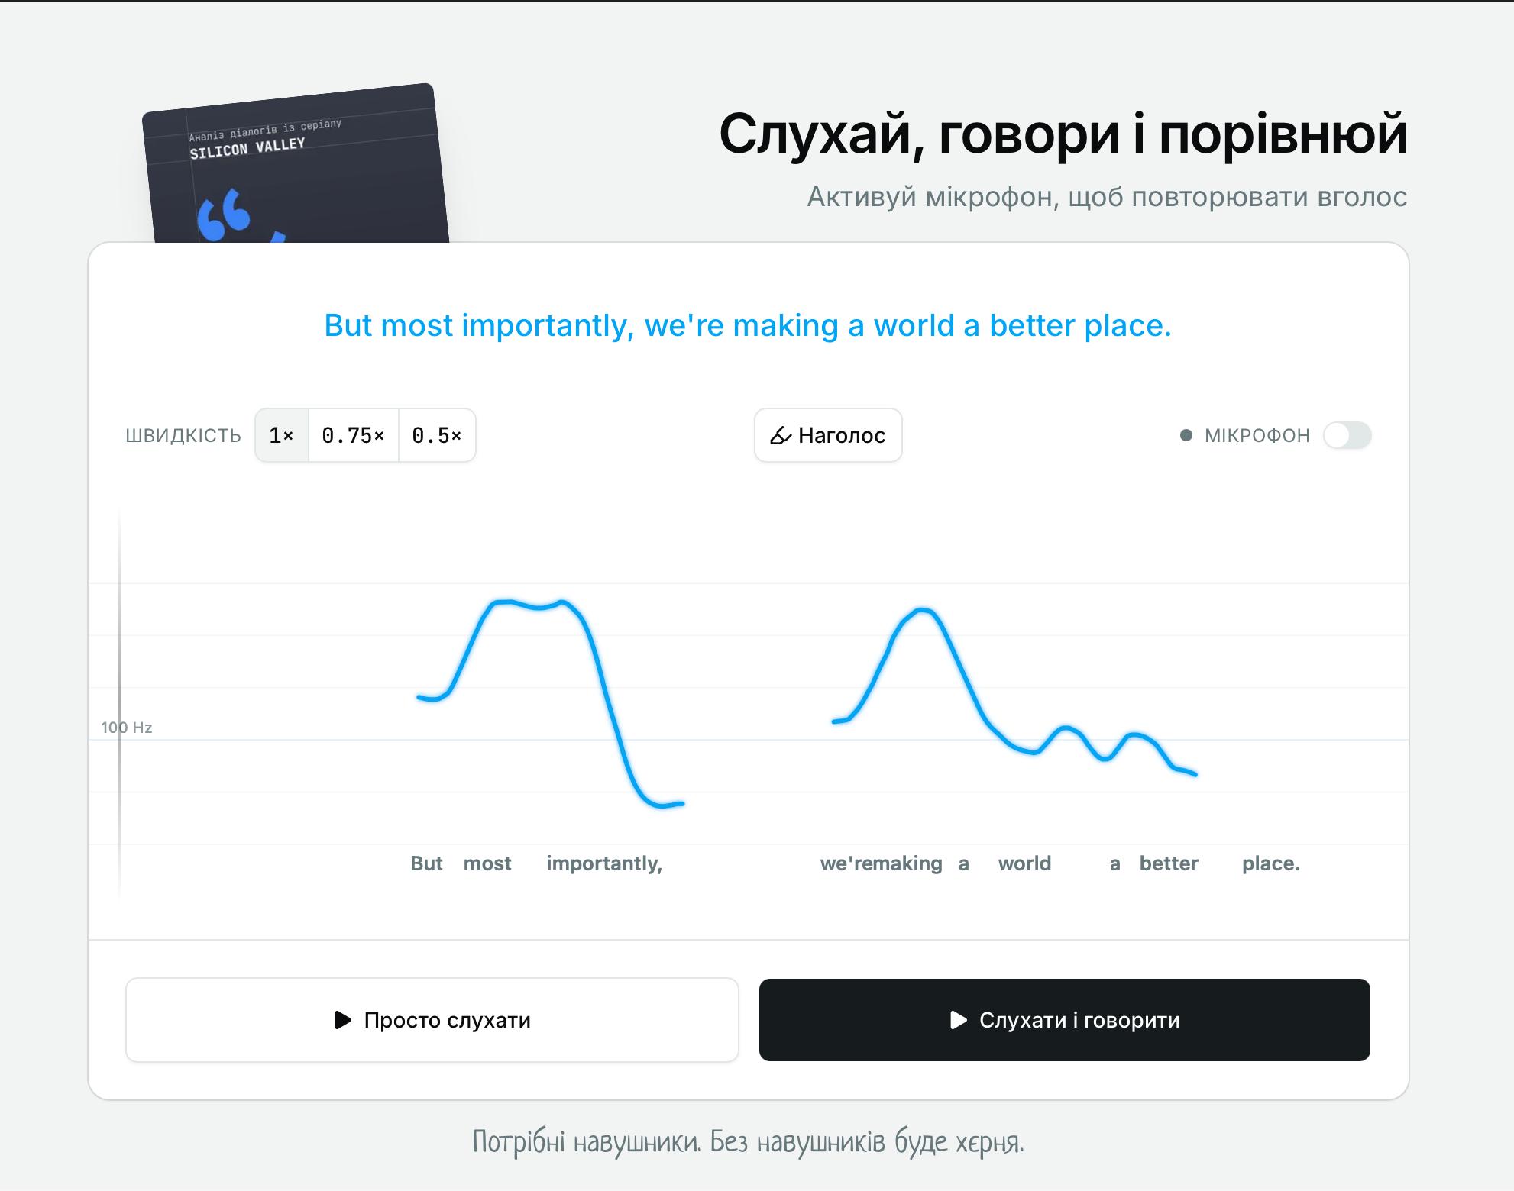The image size is (1514, 1191).
Task: Select 0.5× playback speed
Action: [437, 435]
